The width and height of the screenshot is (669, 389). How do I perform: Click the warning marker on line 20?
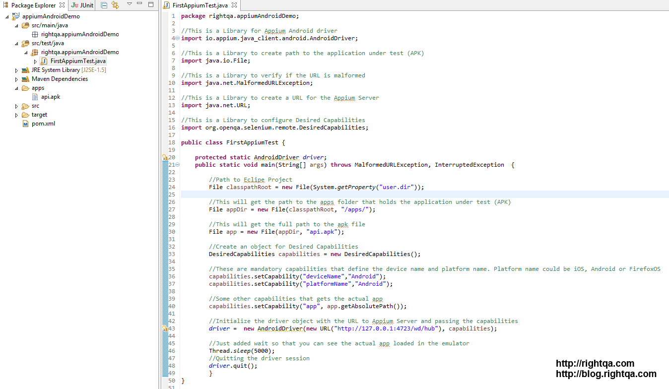(165, 157)
